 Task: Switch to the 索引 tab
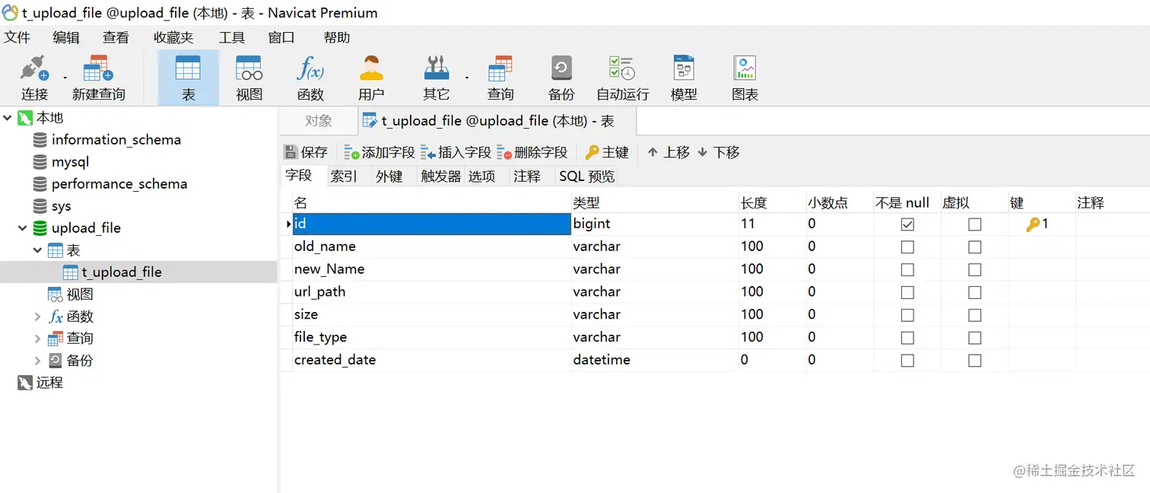pyautogui.click(x=344, y=176)
